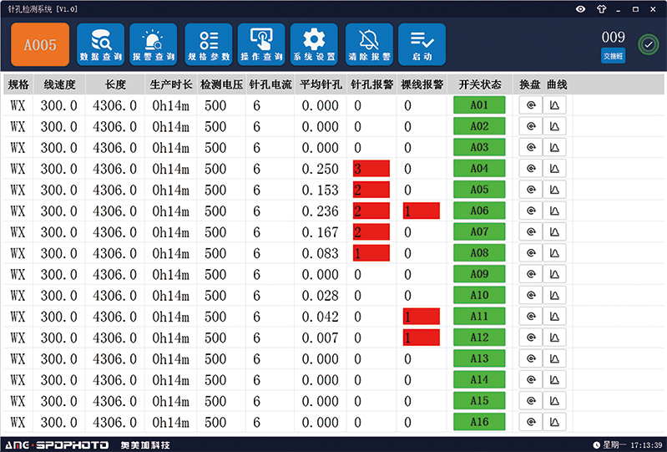The image size is (667, 452).
Task: Open the curve chart icon for A08
Action: (554, 253)
